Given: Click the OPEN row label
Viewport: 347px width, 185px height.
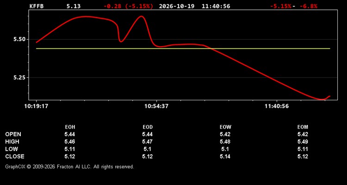Looking at the screenshot, I should pos(13,134).
